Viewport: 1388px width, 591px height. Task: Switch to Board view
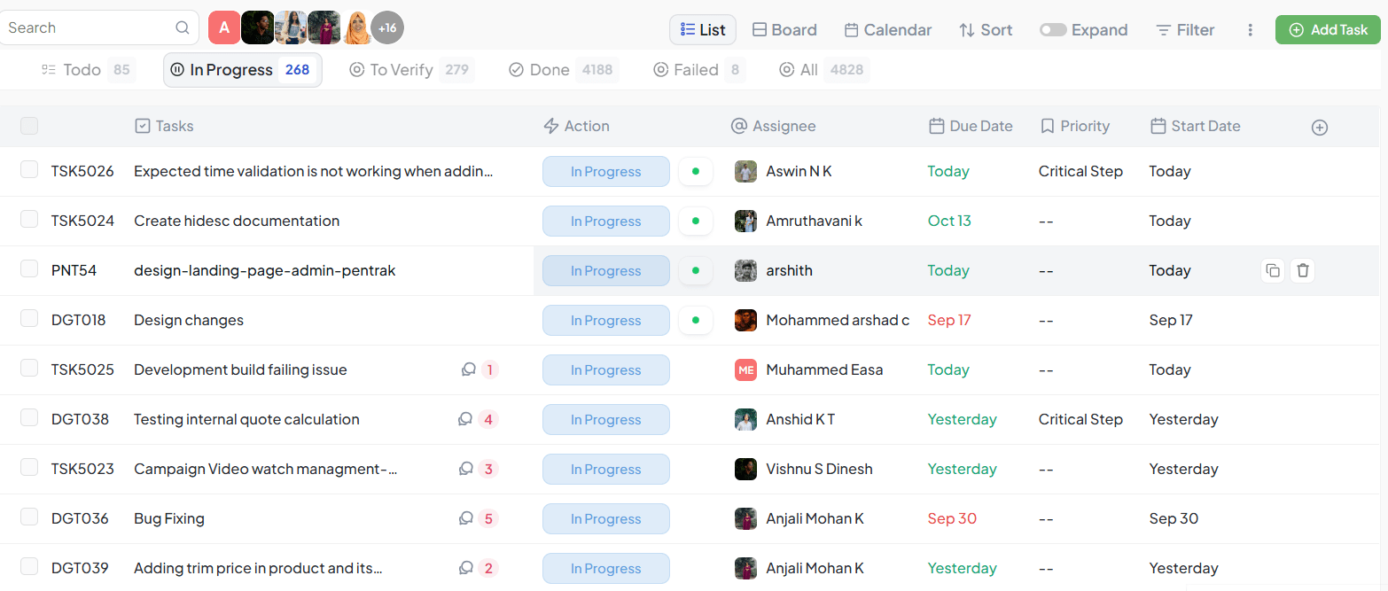[784, 30]
